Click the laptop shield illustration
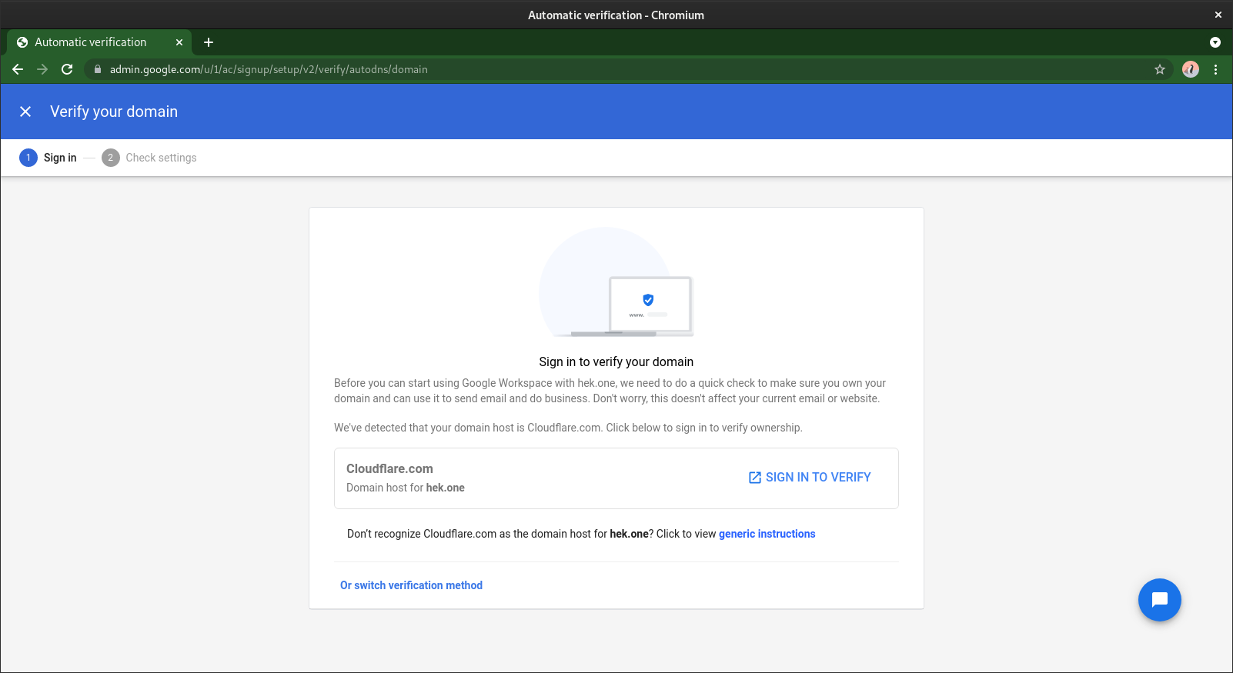1233x673 pixels. [616, 282]
